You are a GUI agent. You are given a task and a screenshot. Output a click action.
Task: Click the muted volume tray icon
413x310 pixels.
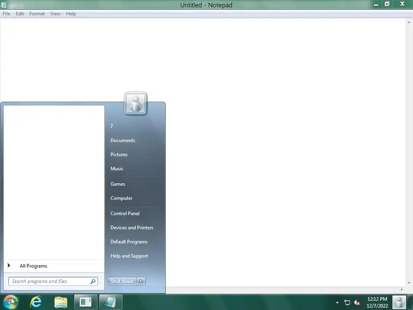[x=357, y=302]
